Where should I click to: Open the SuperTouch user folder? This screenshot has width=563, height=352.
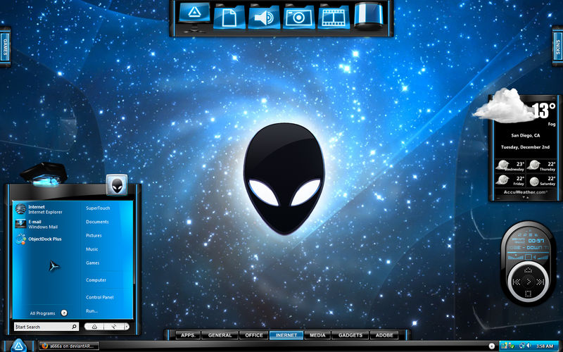(x=98, y=208)
